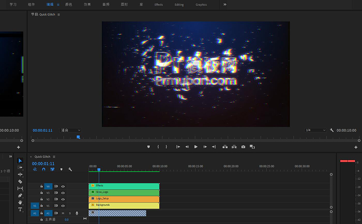
Task: Switch to 音频 workspace
Action: [x=106, y=5]
